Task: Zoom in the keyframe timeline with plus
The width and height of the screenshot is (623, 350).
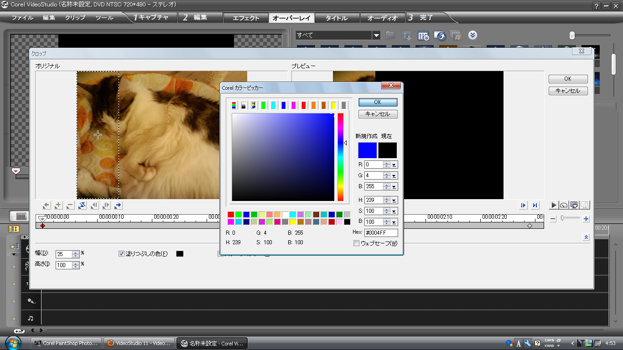Action: coord(587,219)
